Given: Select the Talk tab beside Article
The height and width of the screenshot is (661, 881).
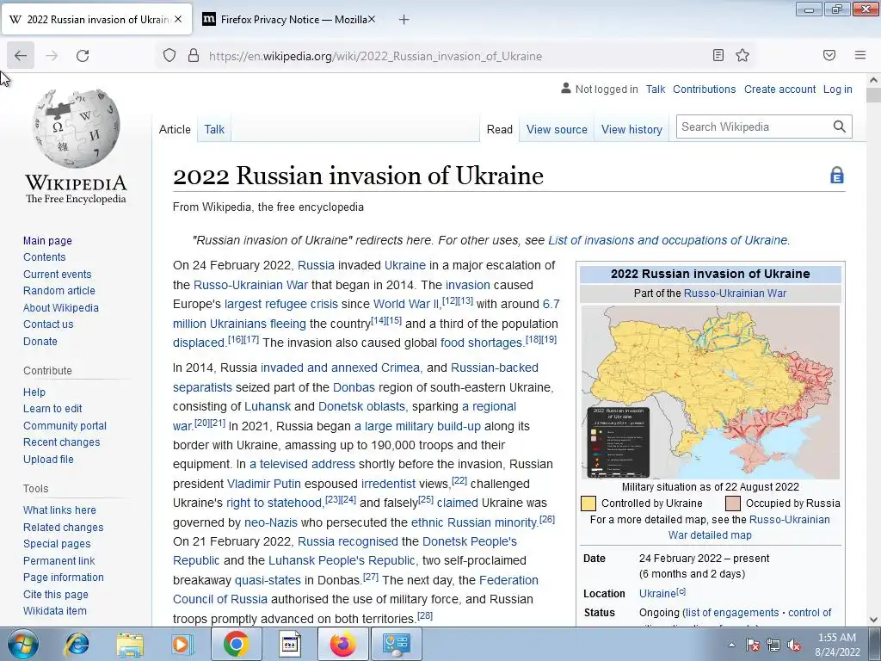Looking at the screenshot, I should click(214, 129).
